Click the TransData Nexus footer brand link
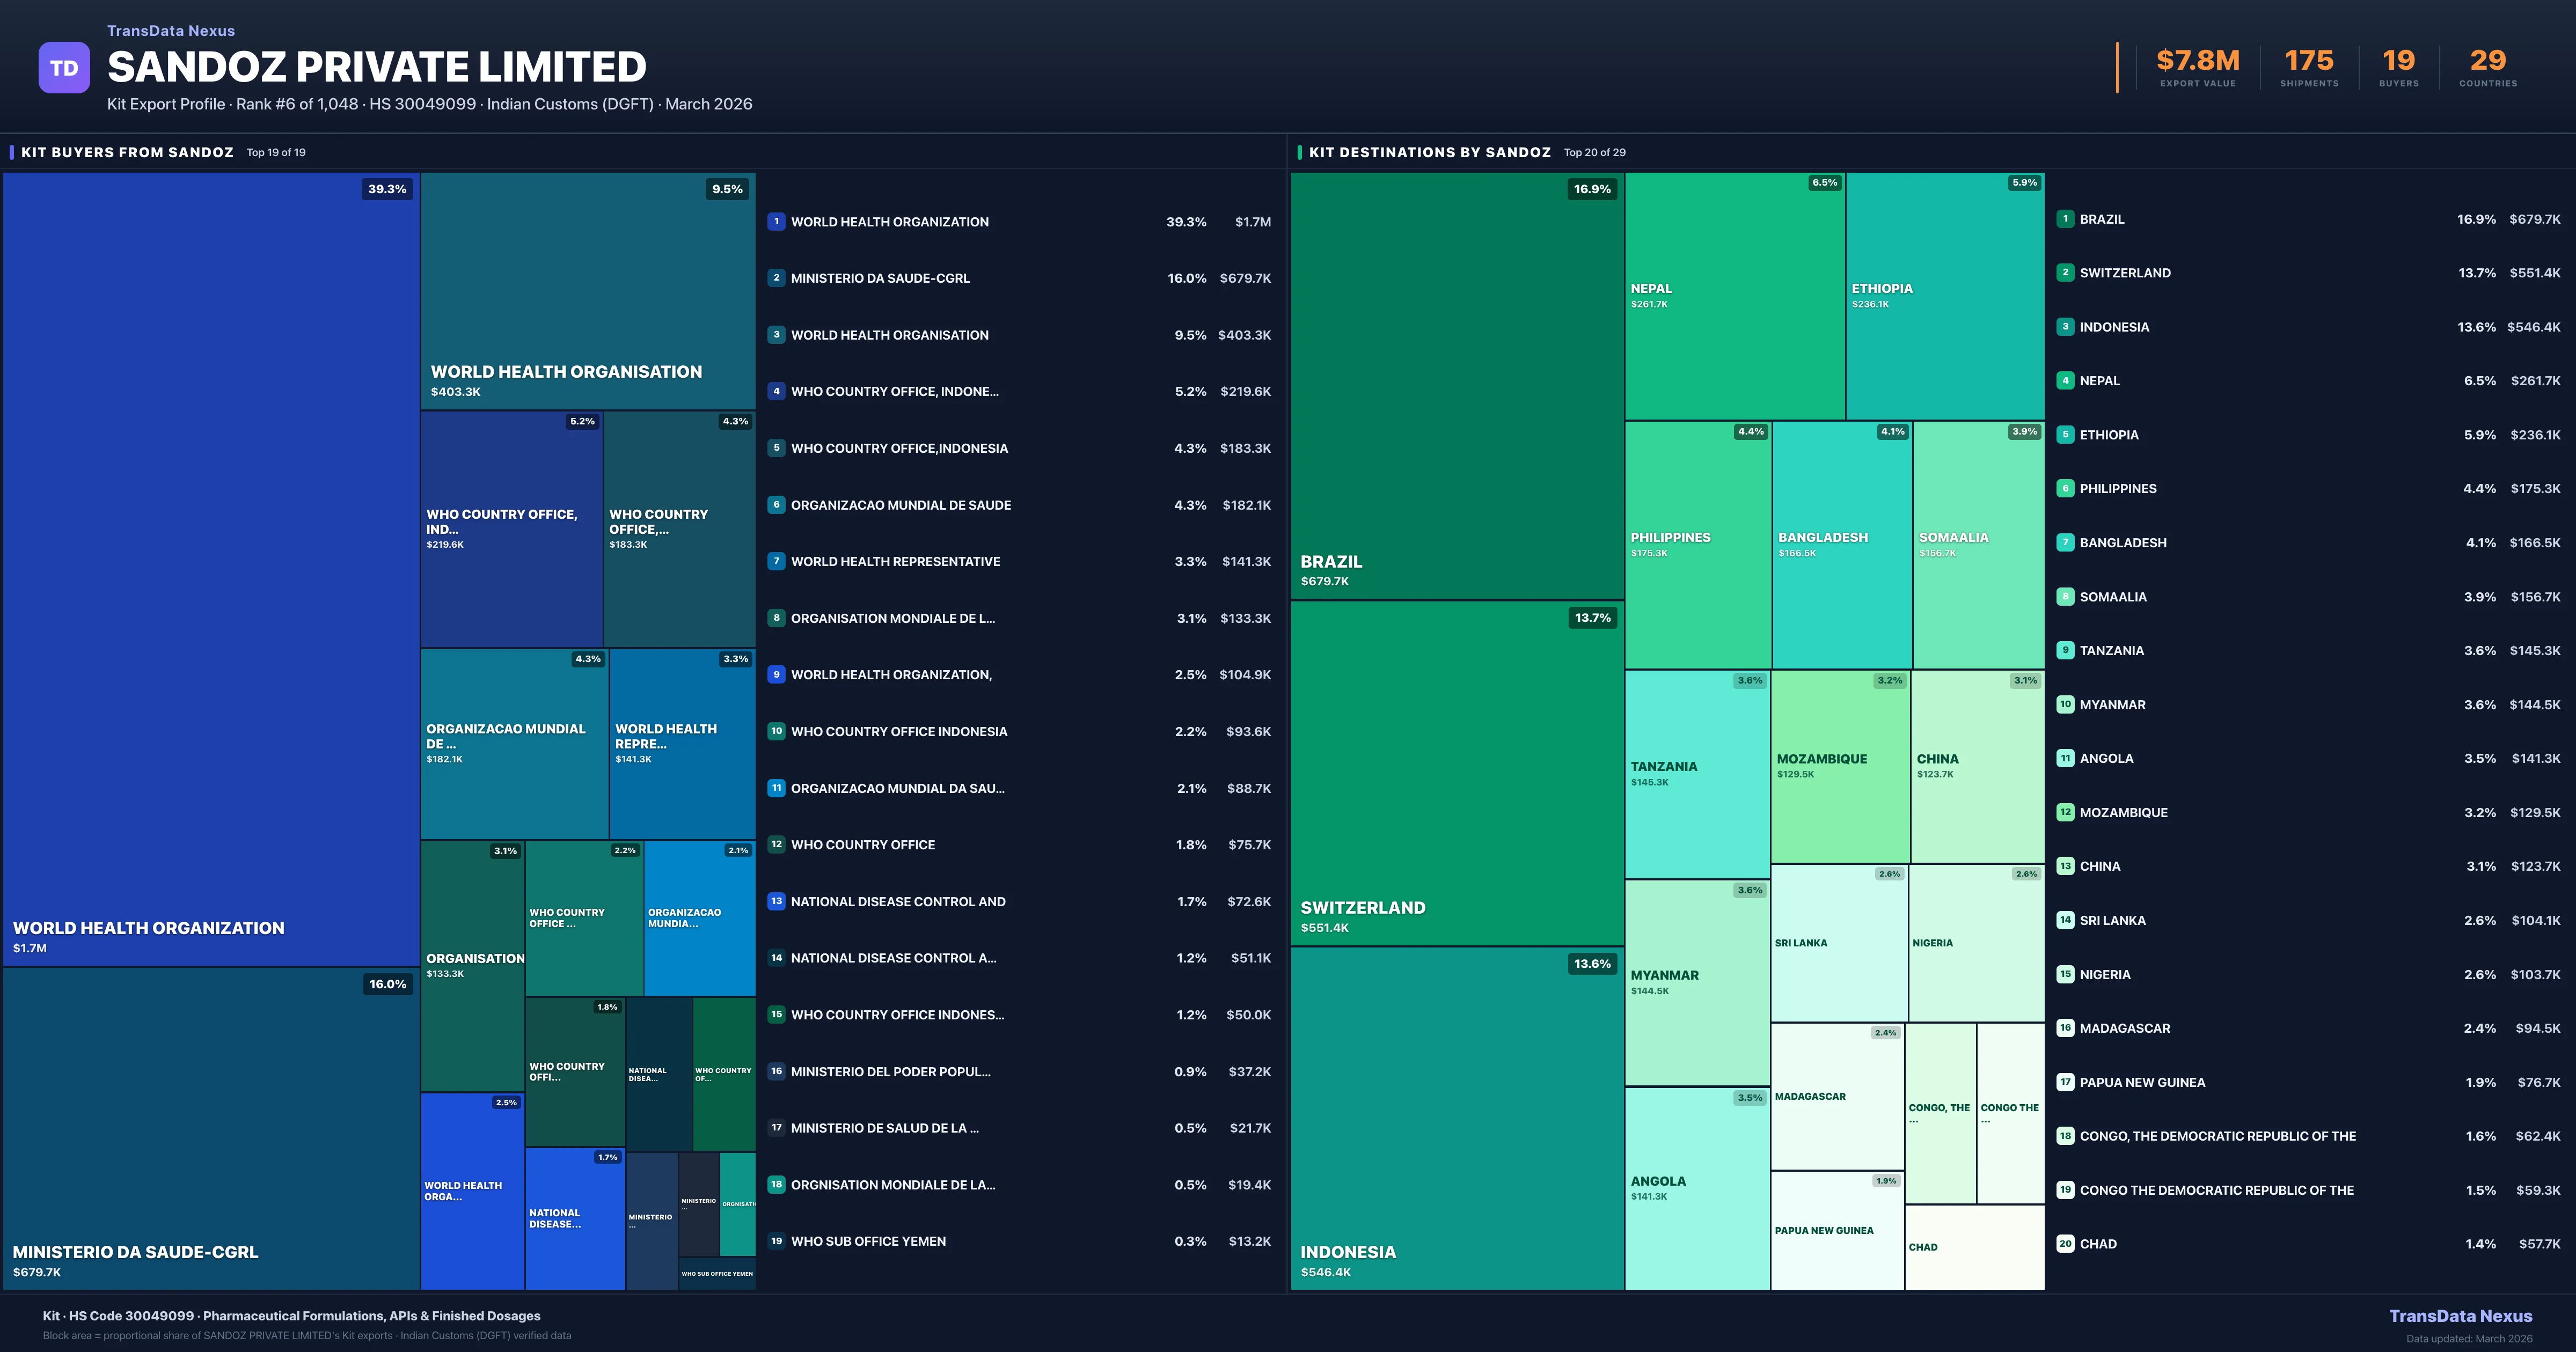The width and height of the screenshot is (2576, 1352). [2460, 1316]
